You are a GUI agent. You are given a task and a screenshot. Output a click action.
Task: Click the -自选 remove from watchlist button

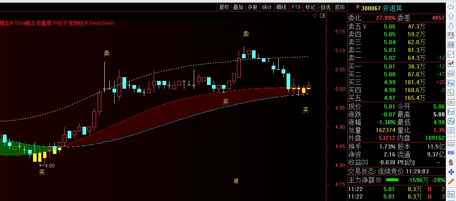[324, 7]
